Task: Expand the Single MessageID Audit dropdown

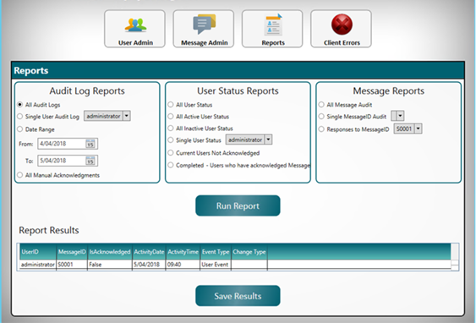Action: click(x=400, y=116)
